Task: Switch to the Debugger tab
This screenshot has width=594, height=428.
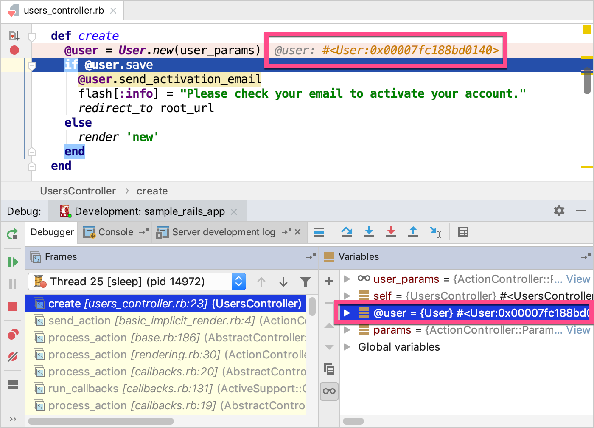Action: 52,232
